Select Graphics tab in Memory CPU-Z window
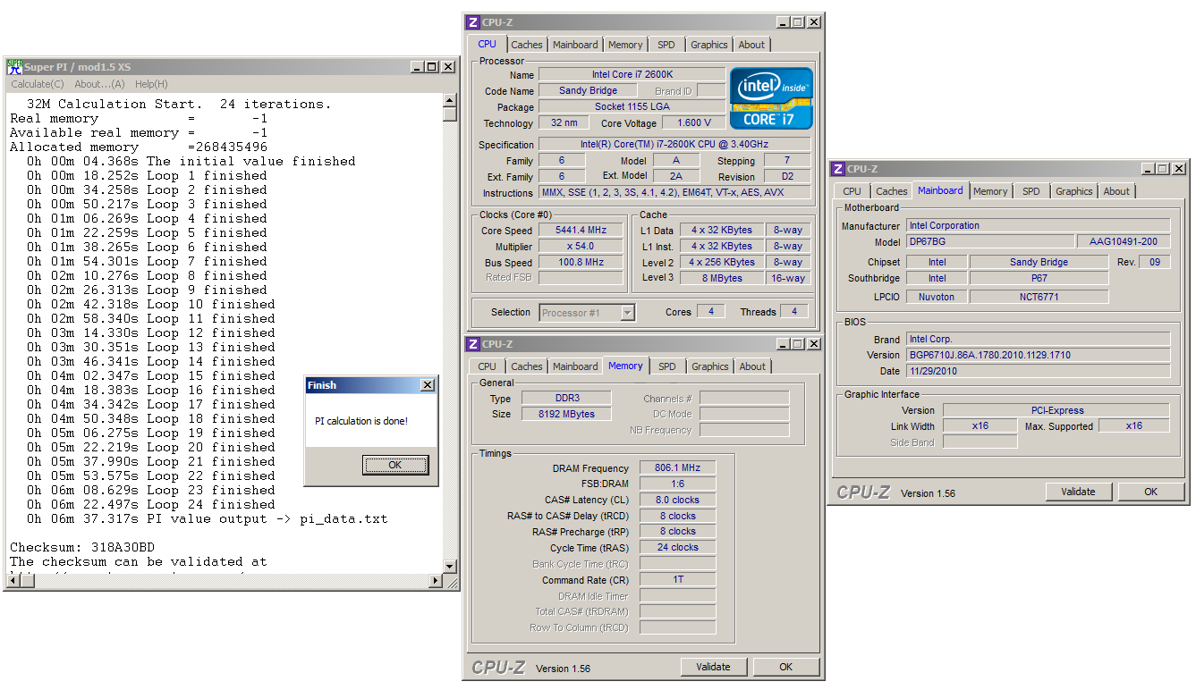Screen dimensions: 1196x690 coord(710,366)
